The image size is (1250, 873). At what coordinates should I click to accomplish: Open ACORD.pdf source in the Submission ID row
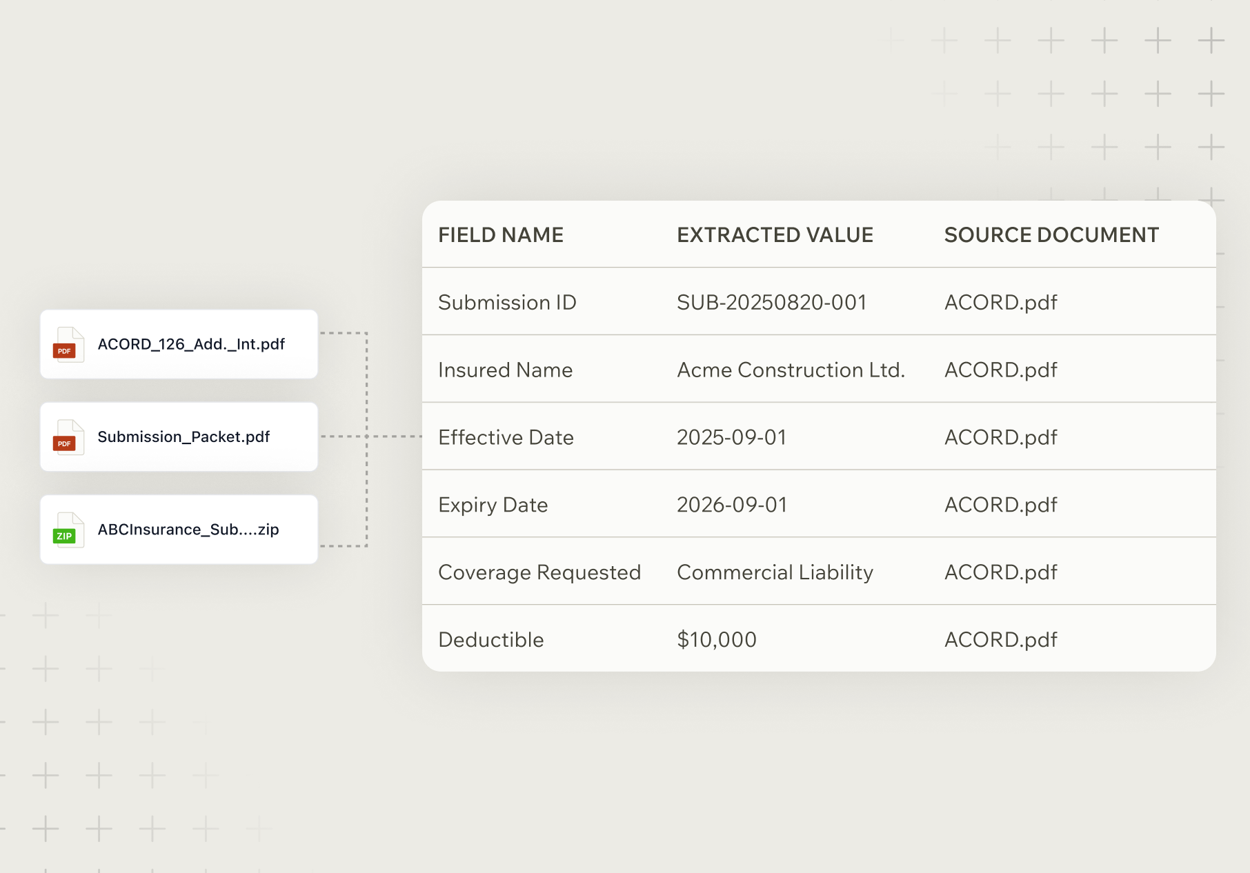point(1000,303)
